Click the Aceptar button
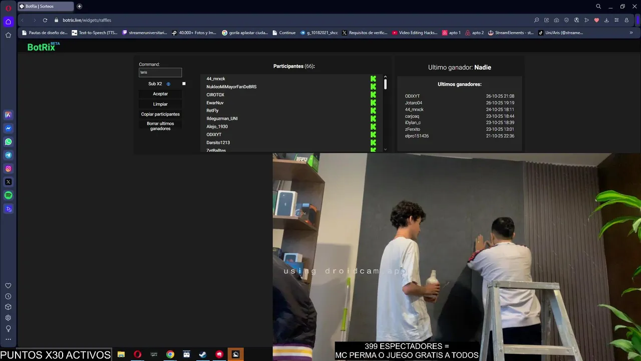This screenshot has width=641, height=361. (x=160, y=94)
